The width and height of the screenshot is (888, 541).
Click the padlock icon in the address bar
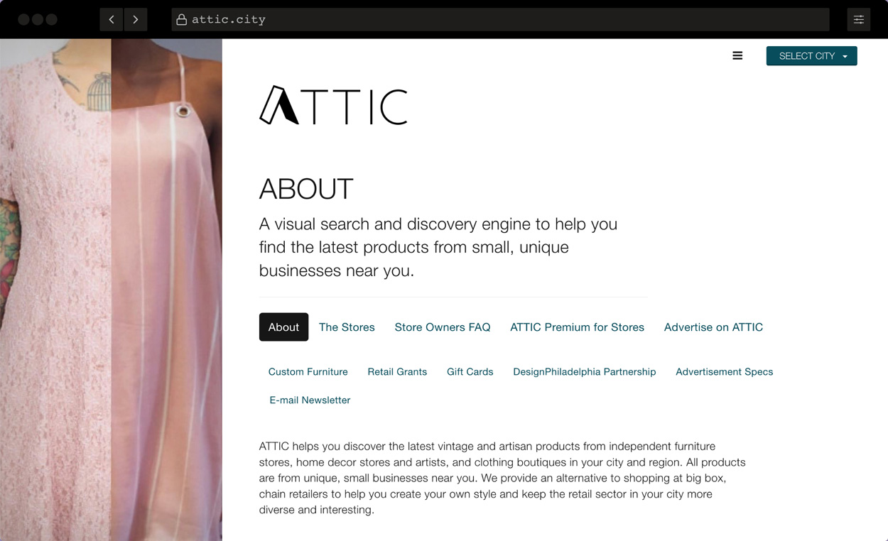182,19
